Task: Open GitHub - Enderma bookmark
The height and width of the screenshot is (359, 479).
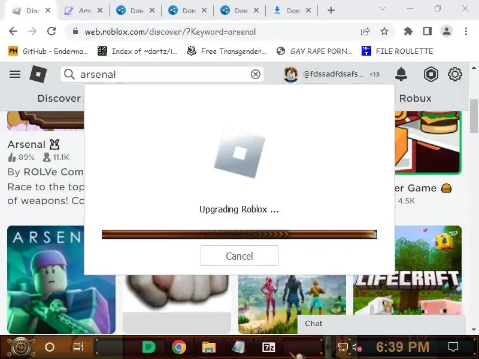Action: 48,51
